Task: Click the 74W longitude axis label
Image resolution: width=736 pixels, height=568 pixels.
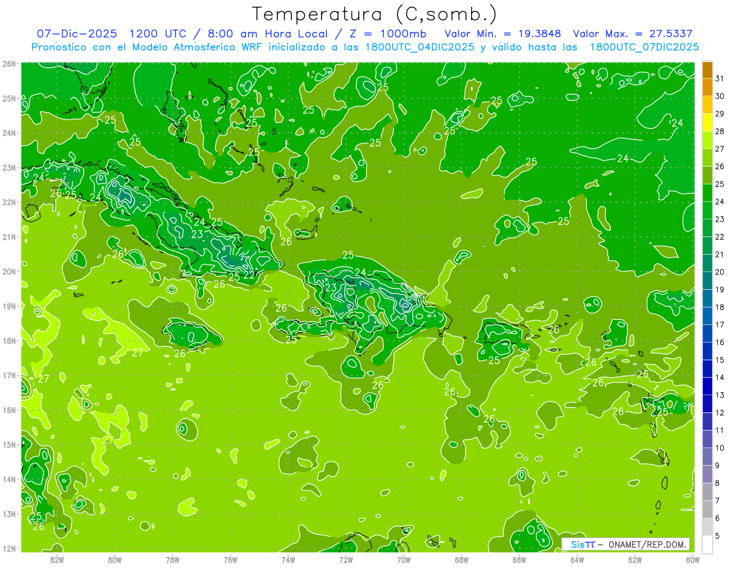Action: [288, 559]
